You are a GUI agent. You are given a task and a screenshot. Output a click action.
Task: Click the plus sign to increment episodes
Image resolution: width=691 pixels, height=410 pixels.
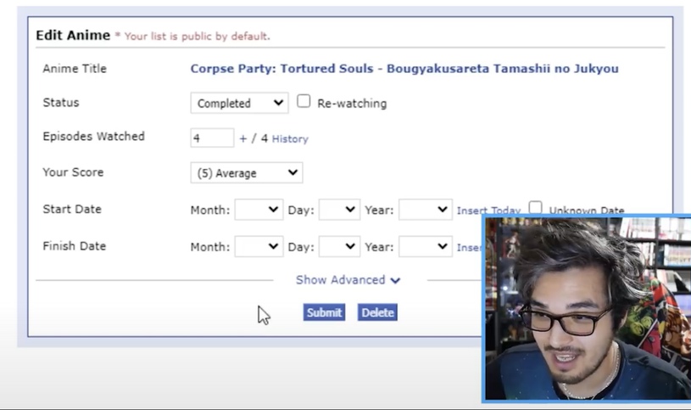[x=243, y=138]
